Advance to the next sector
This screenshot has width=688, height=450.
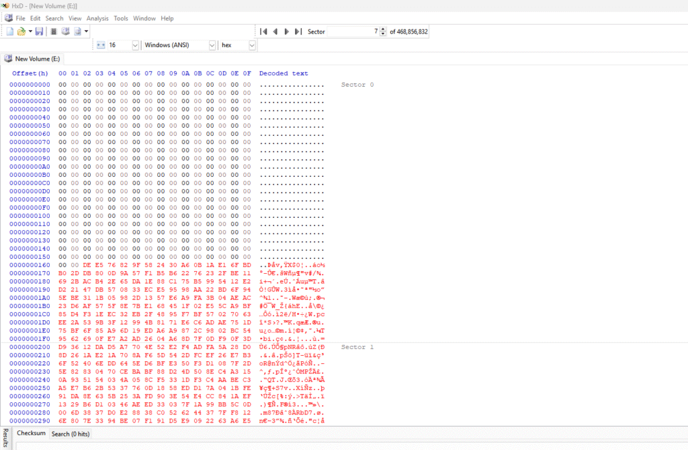tap(286, 31)
